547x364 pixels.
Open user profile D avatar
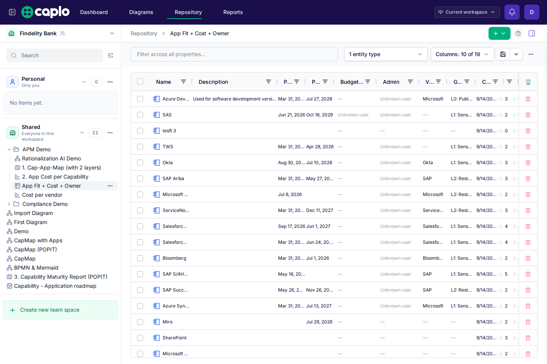pos(532,12)
